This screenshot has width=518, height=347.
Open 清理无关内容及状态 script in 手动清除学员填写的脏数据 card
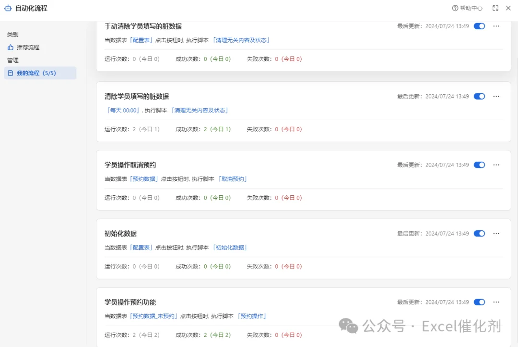pyautogui.click(x=241, y=40)
